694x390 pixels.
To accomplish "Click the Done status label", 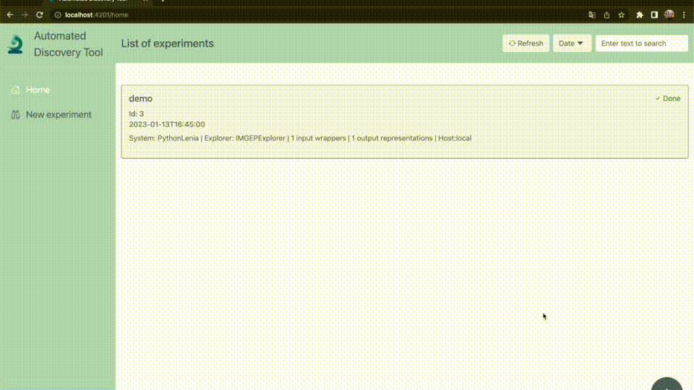I will [x=668, y=99].
